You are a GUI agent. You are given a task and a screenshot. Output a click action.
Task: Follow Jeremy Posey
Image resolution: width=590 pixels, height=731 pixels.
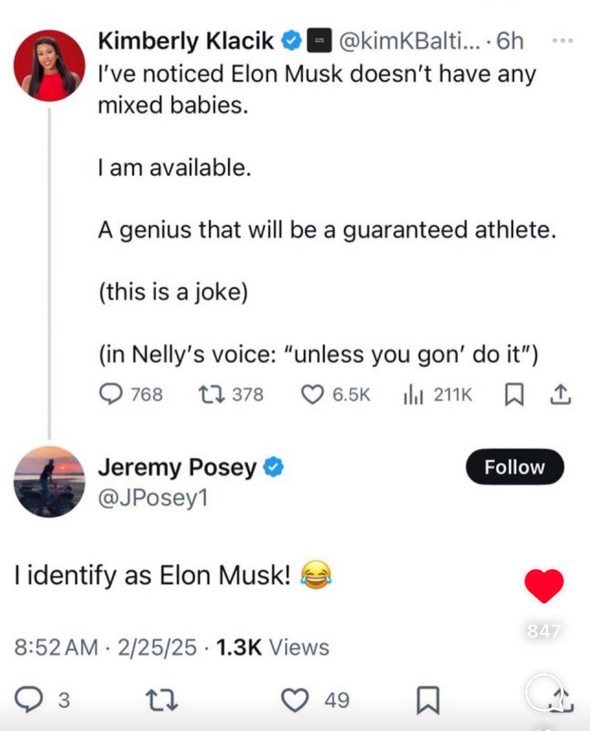(515, 467)
